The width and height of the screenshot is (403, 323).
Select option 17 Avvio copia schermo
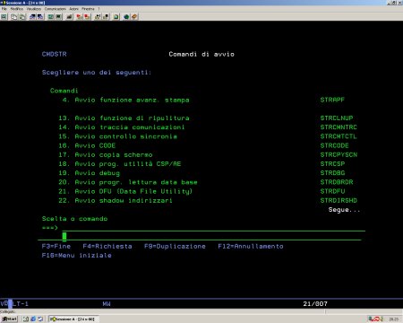pos(106,154)
